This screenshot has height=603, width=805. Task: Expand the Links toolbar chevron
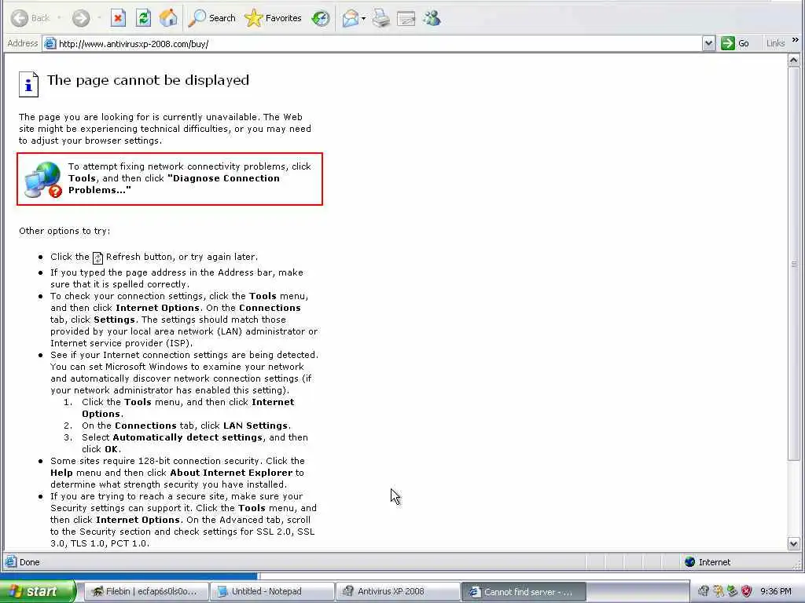(x=796, y=39)
